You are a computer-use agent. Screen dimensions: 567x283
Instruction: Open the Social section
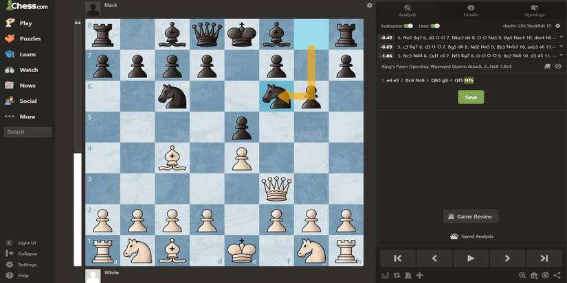point(21,101)
